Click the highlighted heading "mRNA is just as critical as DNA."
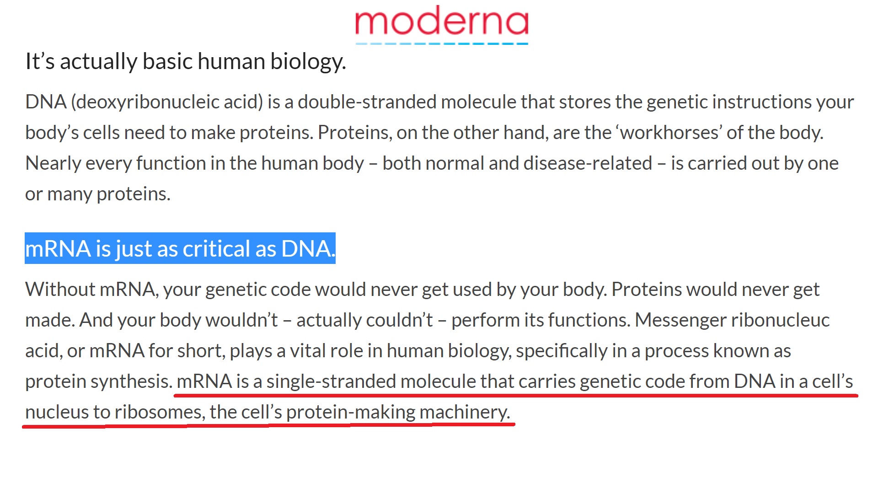Screen dimensions: 878x494 [180, 249]
